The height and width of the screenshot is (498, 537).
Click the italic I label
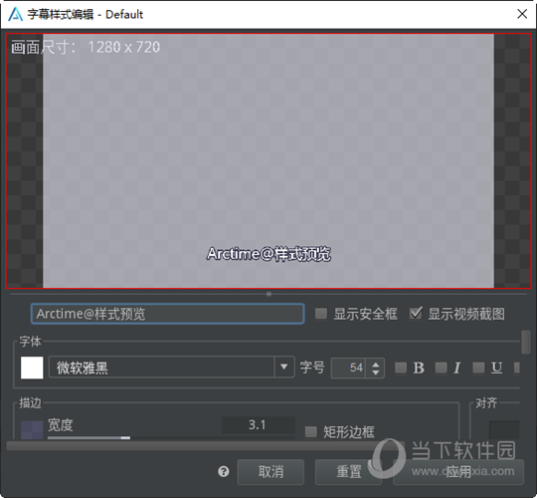456,368
